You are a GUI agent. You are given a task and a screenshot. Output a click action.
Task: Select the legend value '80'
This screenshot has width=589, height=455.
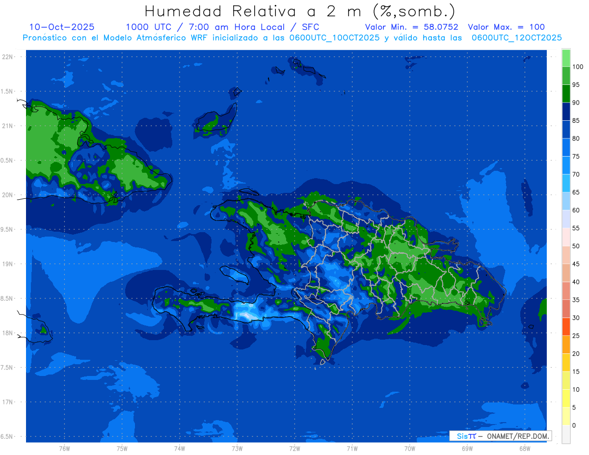click(576, 138)
